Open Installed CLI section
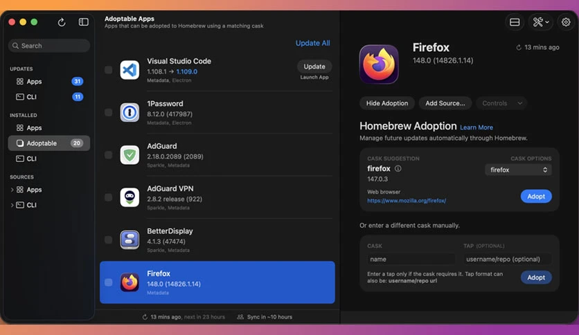The width and height of the screenshot is (579, 335). (48, 159)
